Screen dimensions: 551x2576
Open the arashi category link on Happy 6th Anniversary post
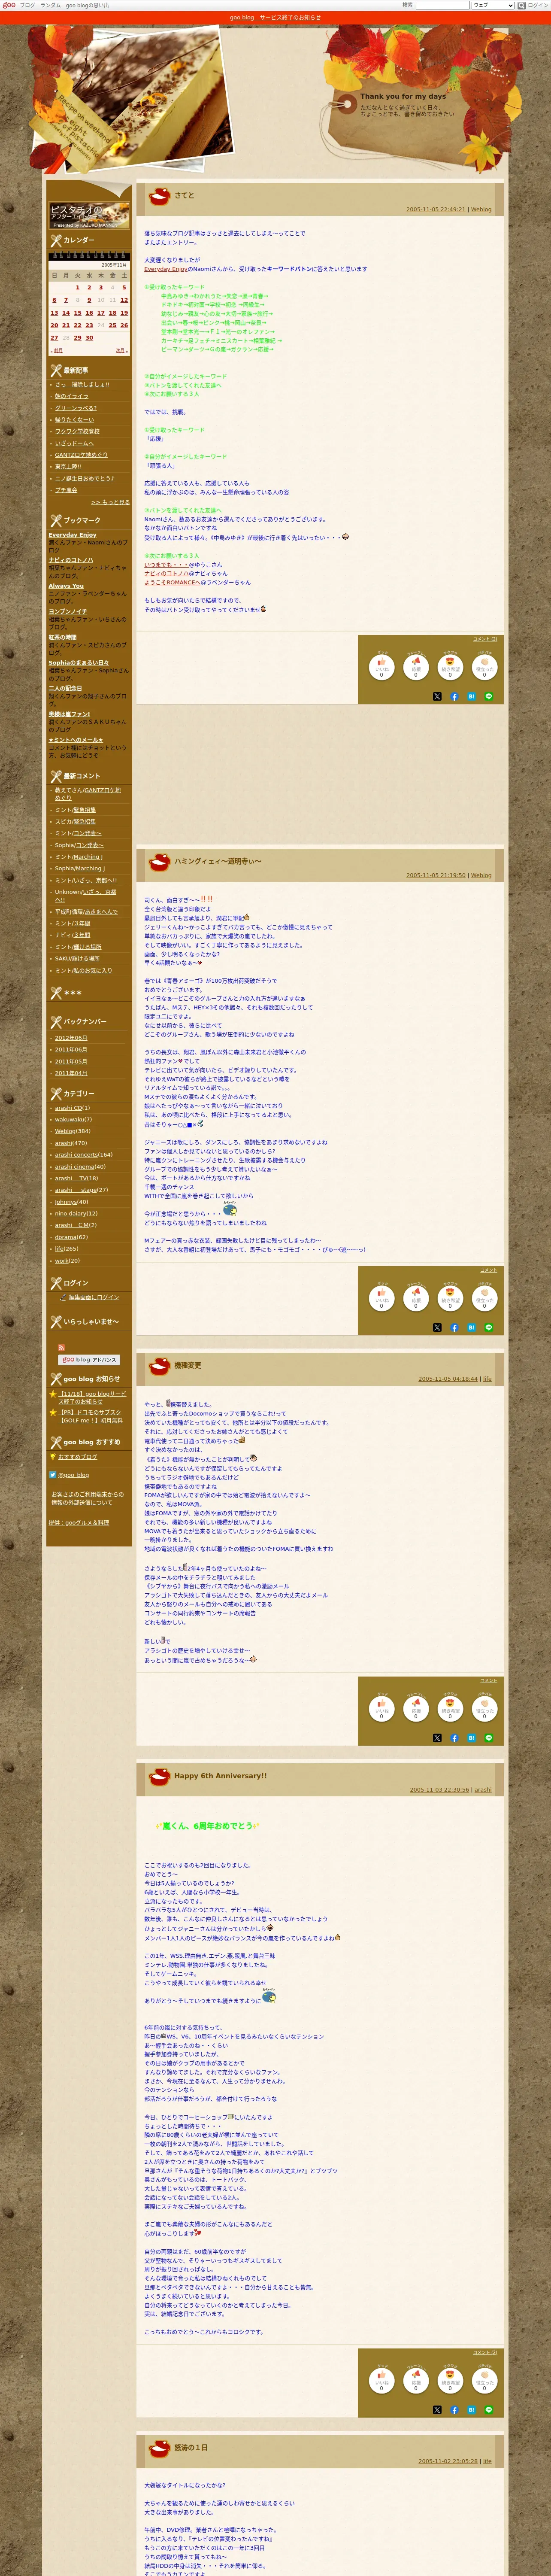pyautogui.click(x=483, y=1790)
